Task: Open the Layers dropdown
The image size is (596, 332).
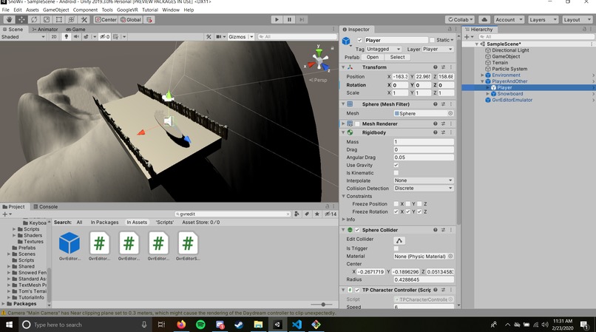Action: pyautogui.click(x=543, y=20)
